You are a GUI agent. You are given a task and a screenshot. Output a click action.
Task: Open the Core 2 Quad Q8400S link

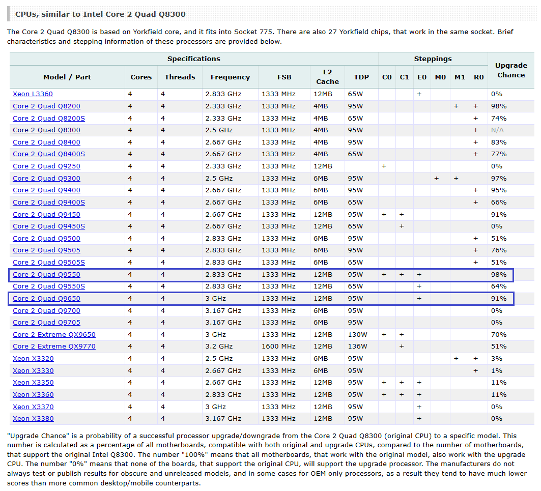coord(49,154)
